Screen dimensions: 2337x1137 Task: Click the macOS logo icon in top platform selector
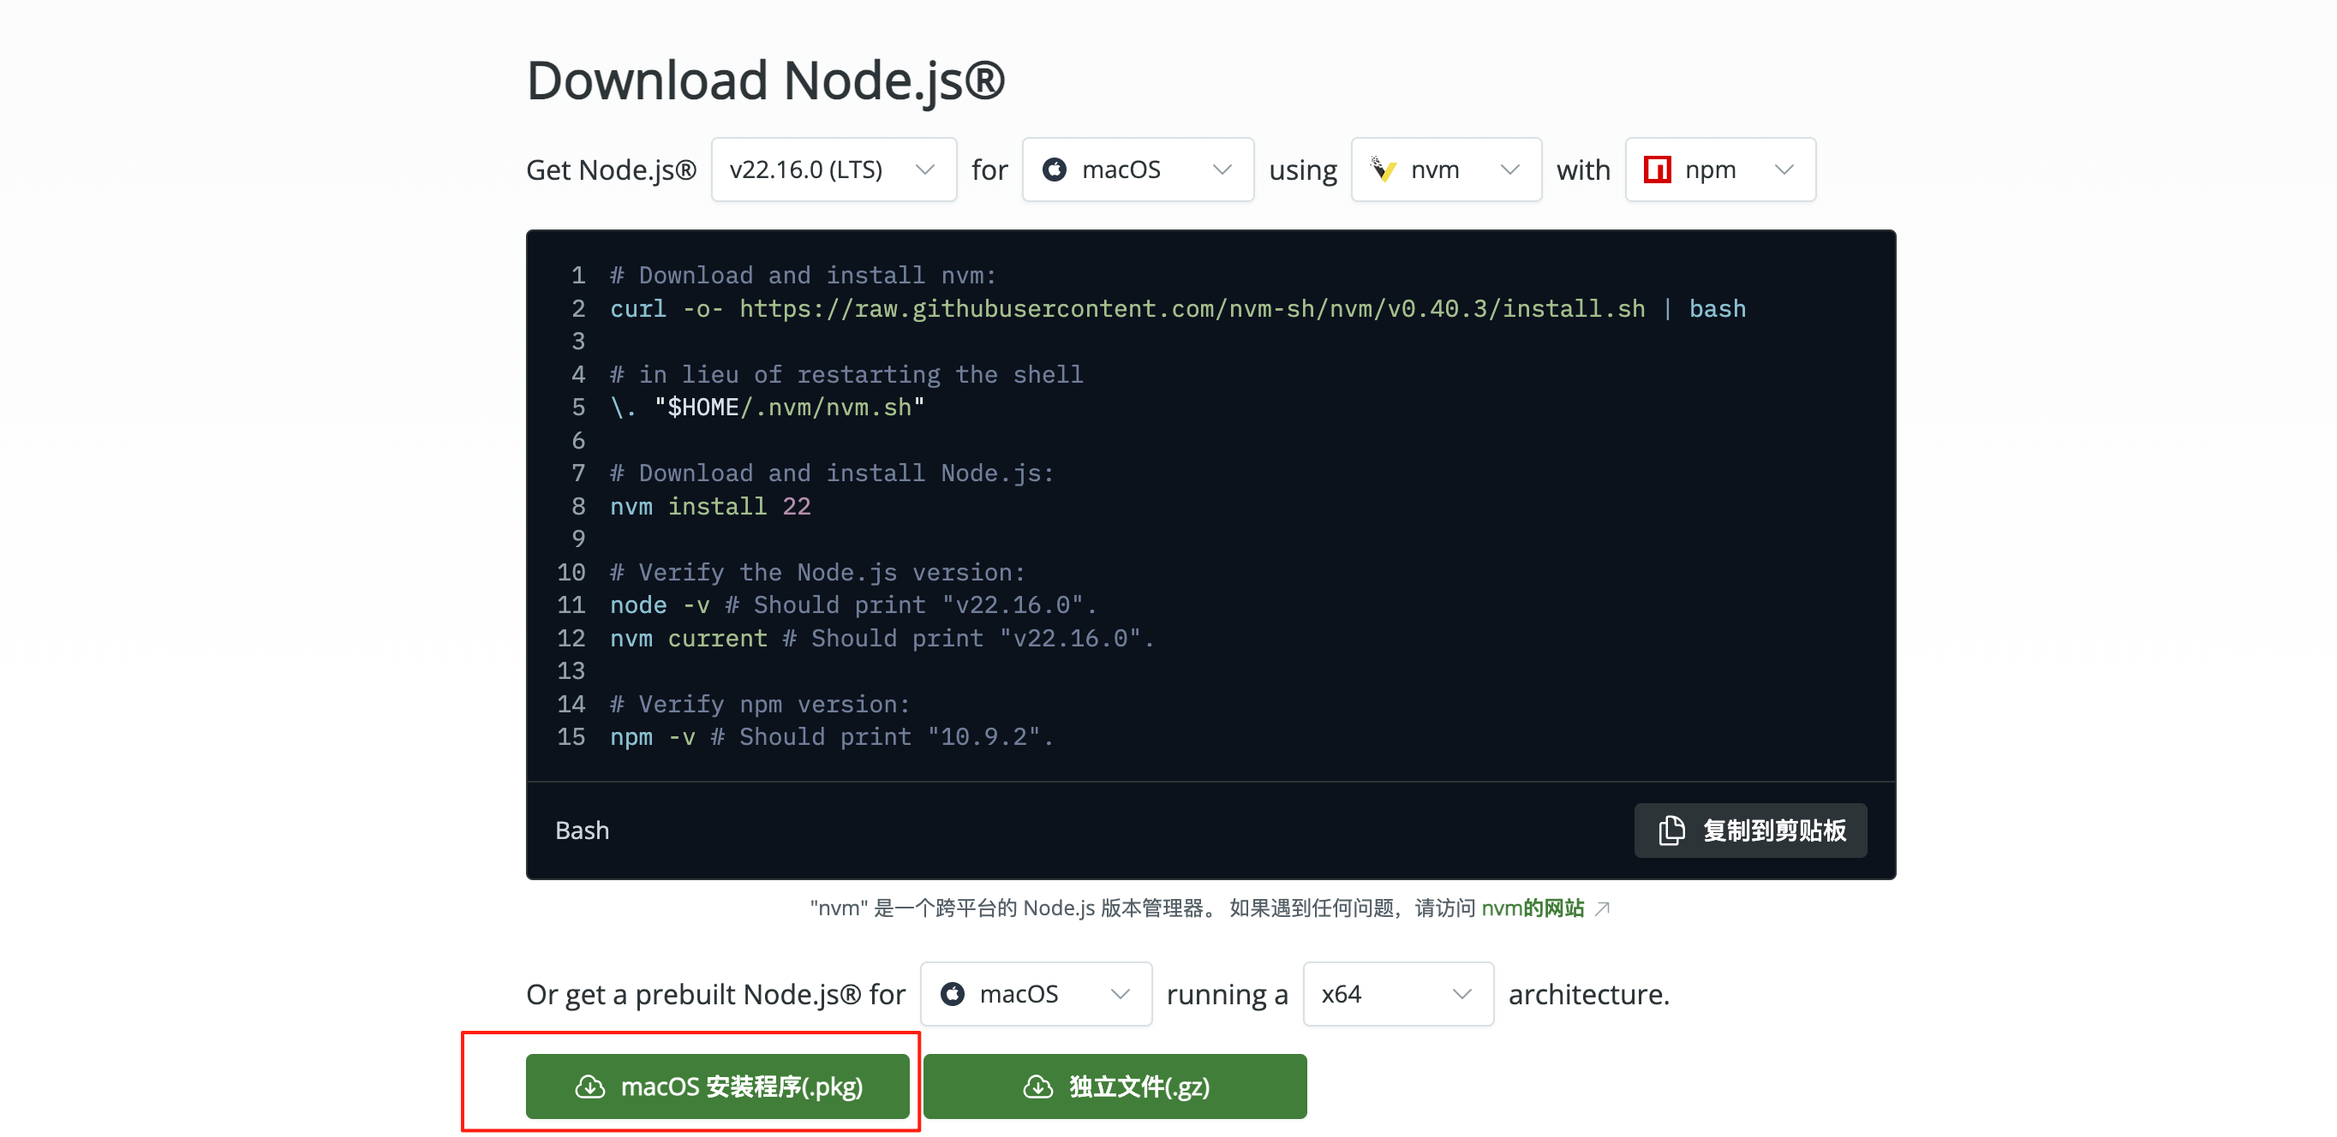1055,170
